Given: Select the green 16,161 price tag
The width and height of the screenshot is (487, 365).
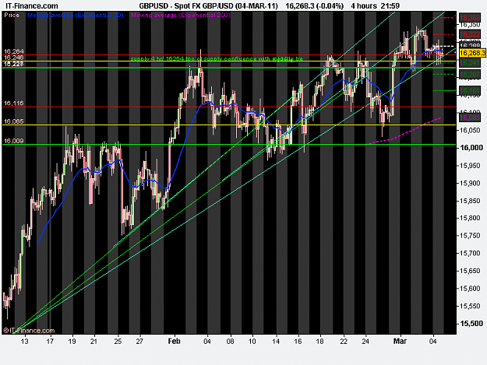Looking at the screenshot, I should pyautogui.click(x=470, y=90).
